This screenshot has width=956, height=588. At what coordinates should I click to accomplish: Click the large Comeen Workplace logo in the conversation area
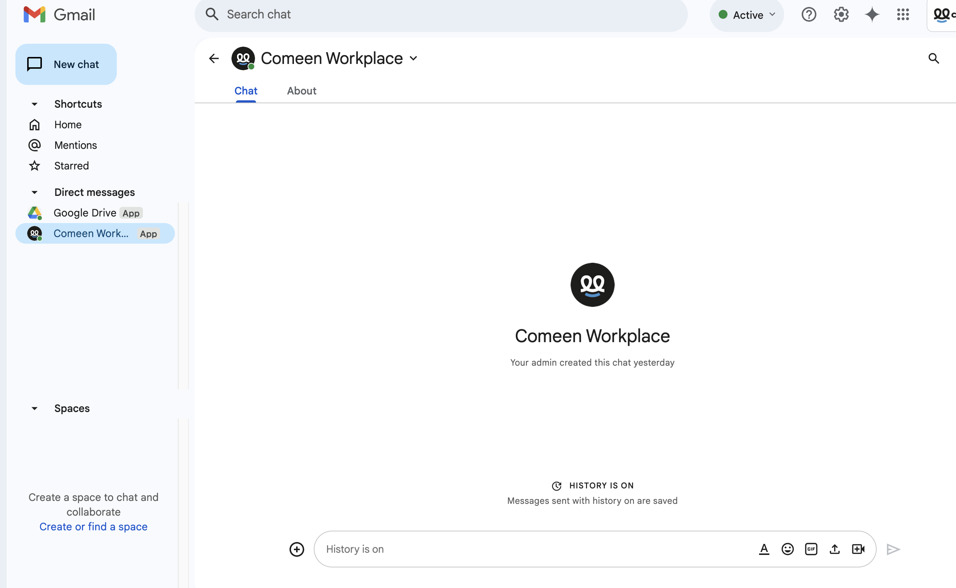(592, 285)
